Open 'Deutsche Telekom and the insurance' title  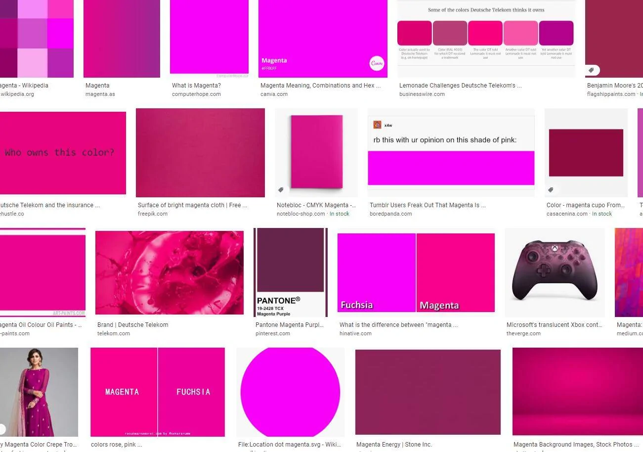[x=50, y=205]
